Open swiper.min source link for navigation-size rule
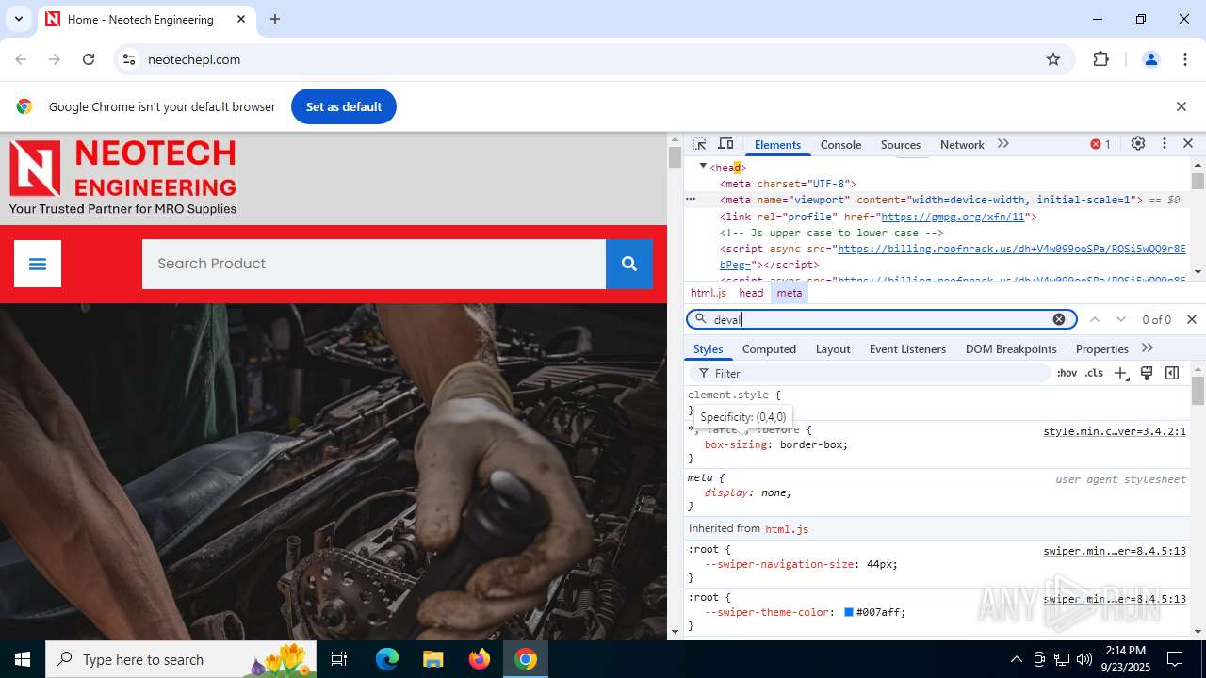The width and height of the screenshot is (1206, 678). click(x=1114, y=551)
